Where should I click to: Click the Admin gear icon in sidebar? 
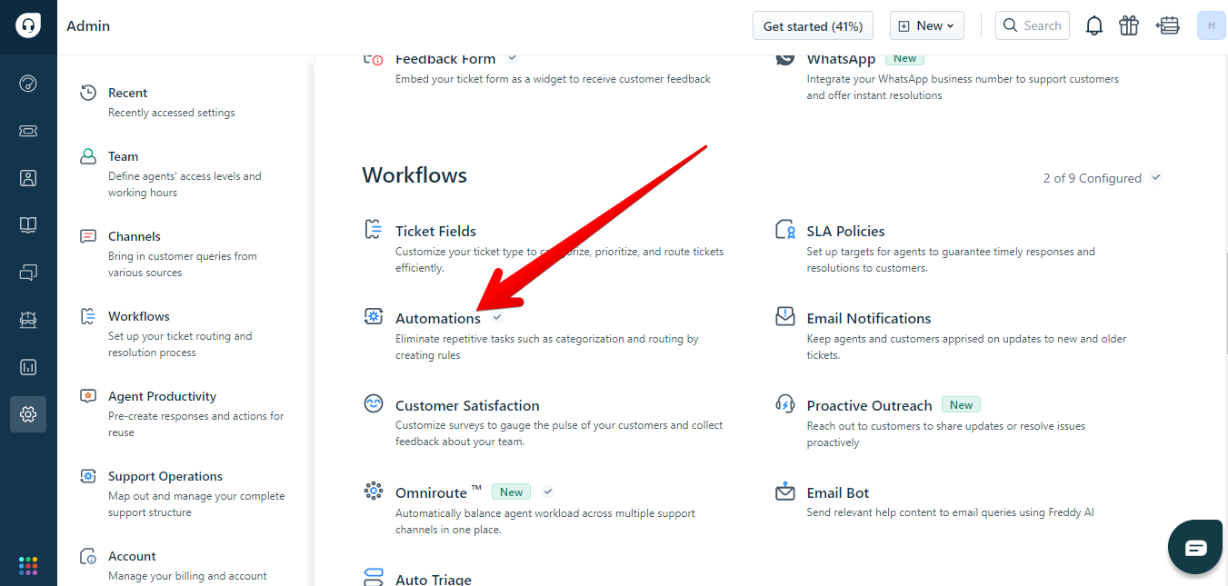28,414
